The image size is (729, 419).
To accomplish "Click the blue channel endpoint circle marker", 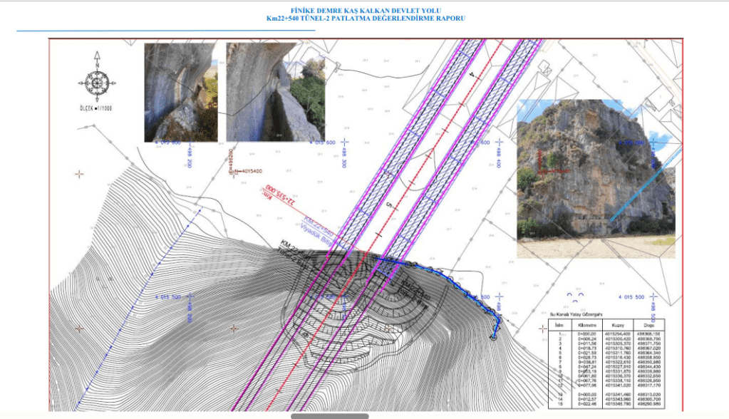I will click(x=494, y=338).
